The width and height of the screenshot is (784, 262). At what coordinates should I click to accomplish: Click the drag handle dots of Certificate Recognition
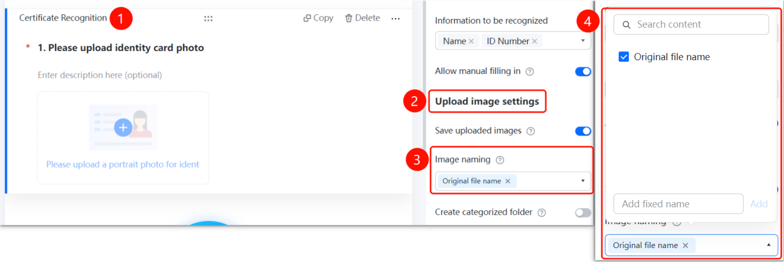pyautogui.click(x=208, y=19)
